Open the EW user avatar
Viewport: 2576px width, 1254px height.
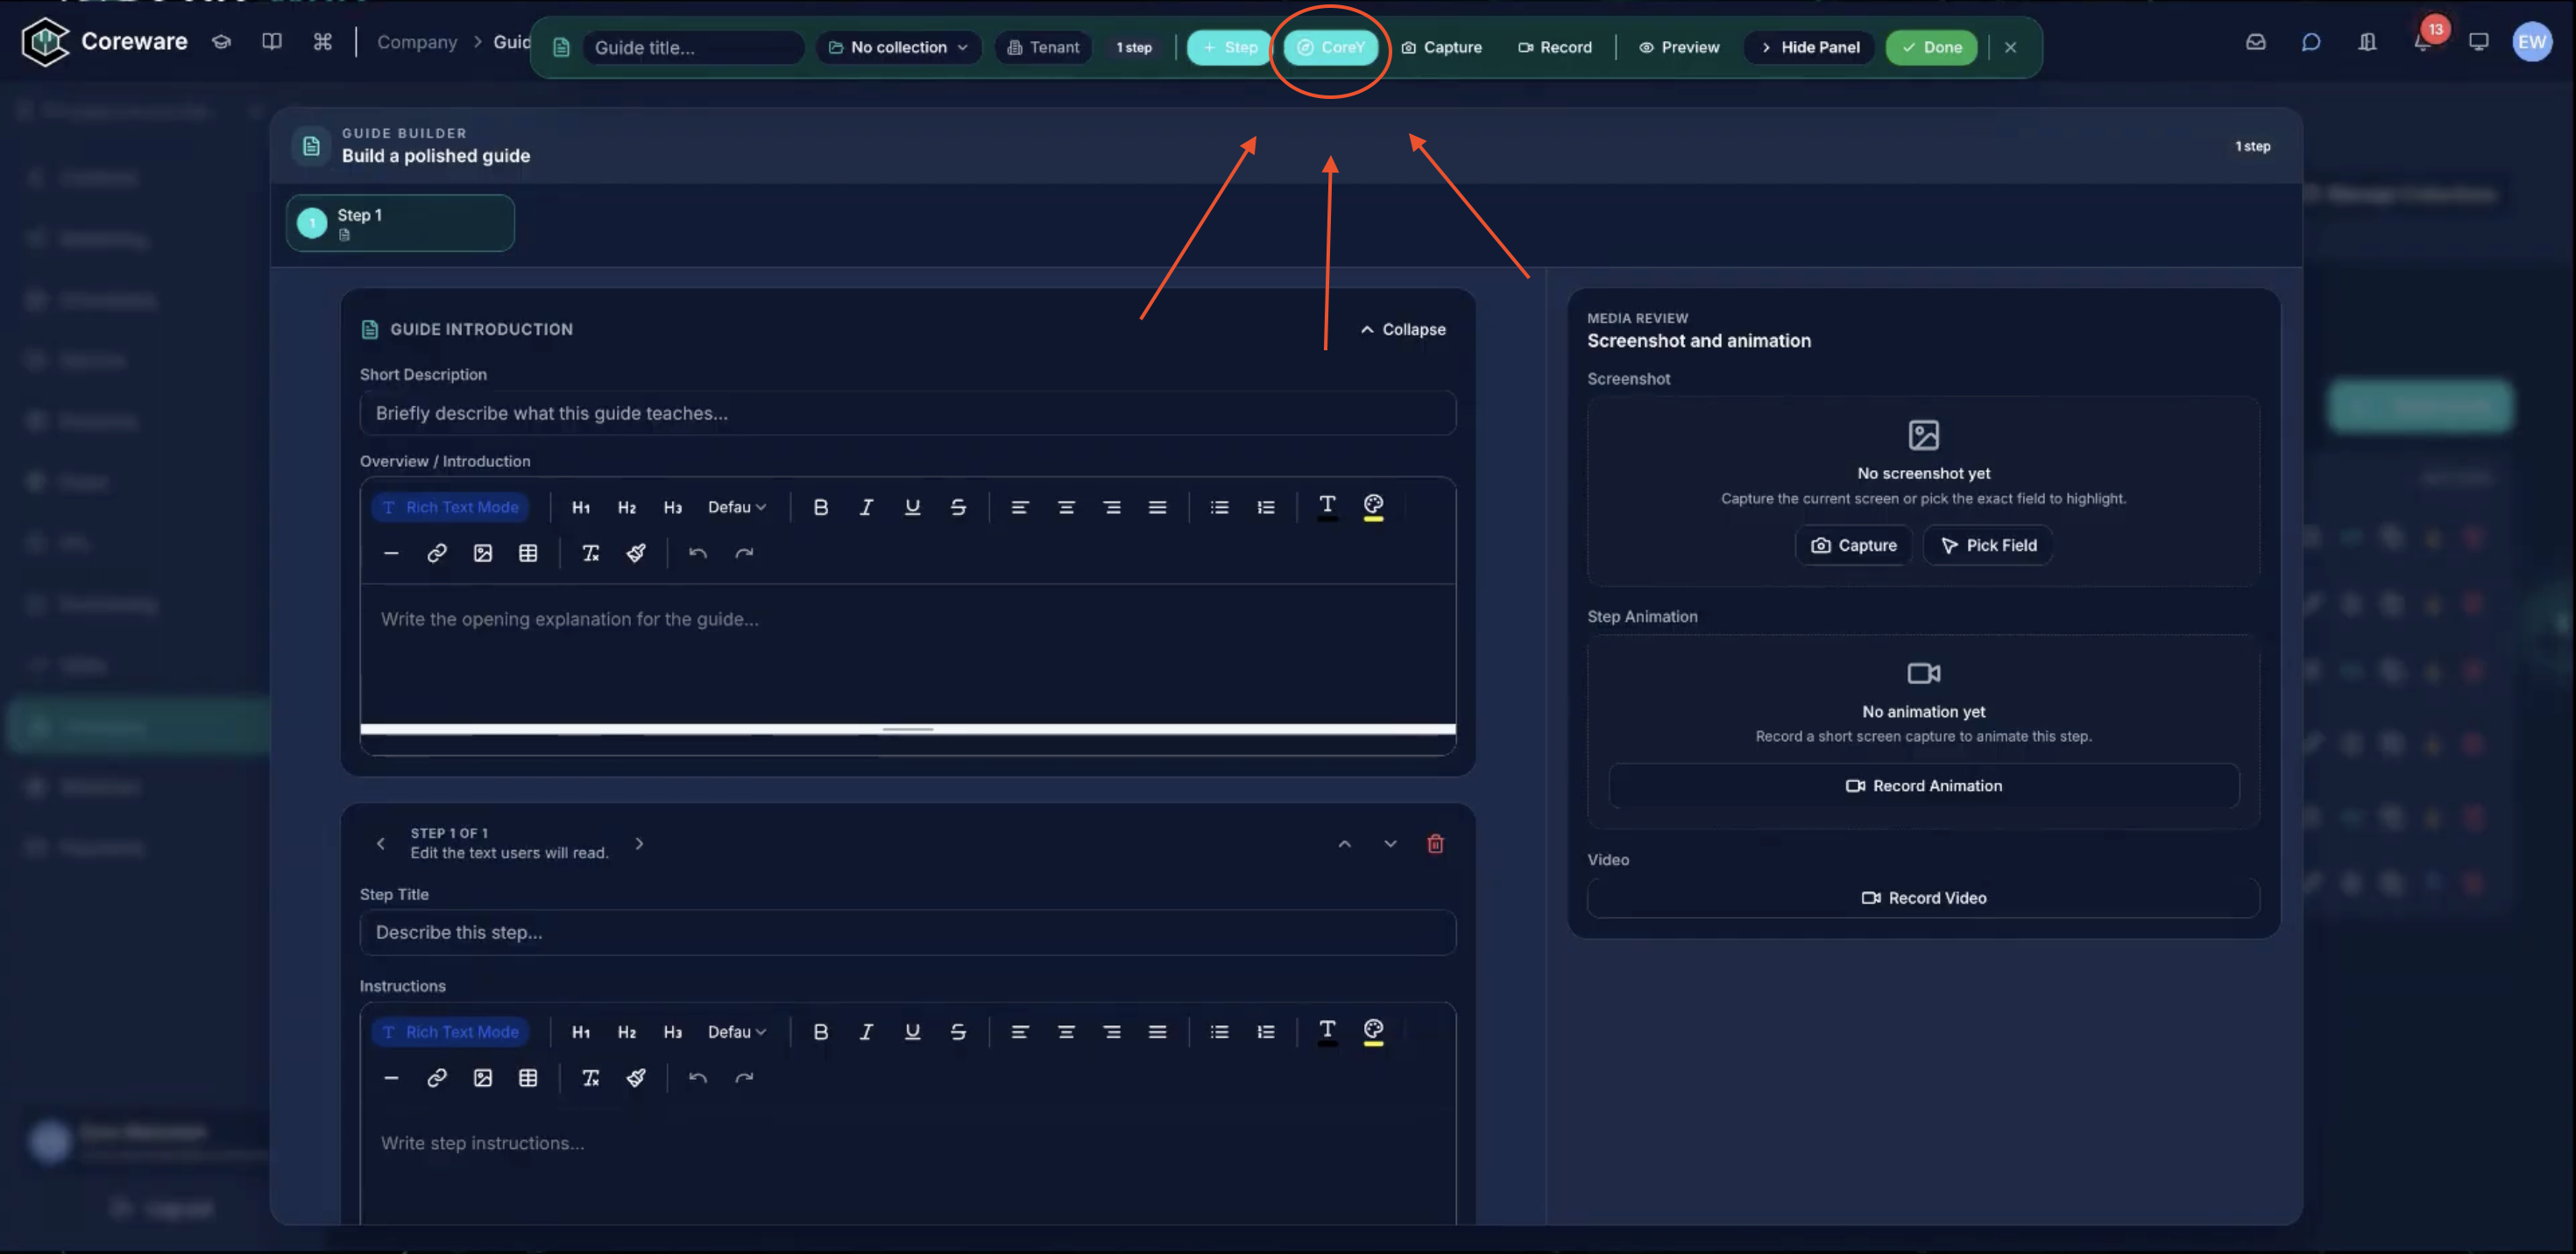pos(2532,42)
